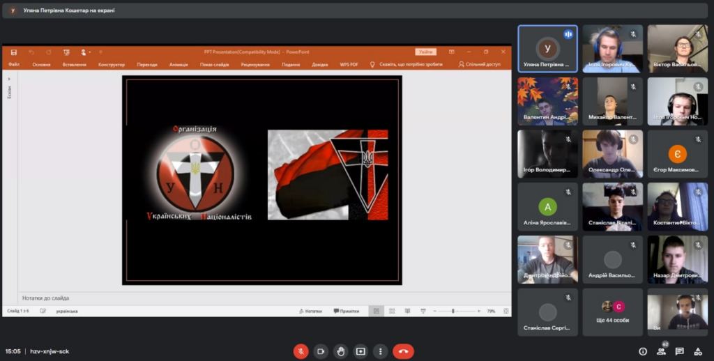714x361 pixels.
Task: Click the present screen icon
Action: [360, 351]
